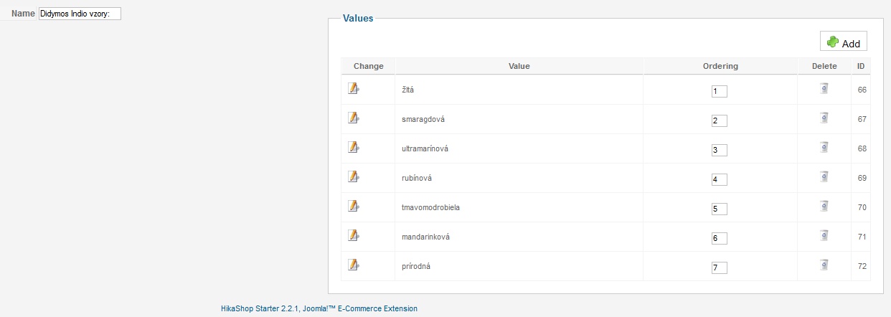Delete the žltá value
The image size is (891, 317).
click(824, 88)
